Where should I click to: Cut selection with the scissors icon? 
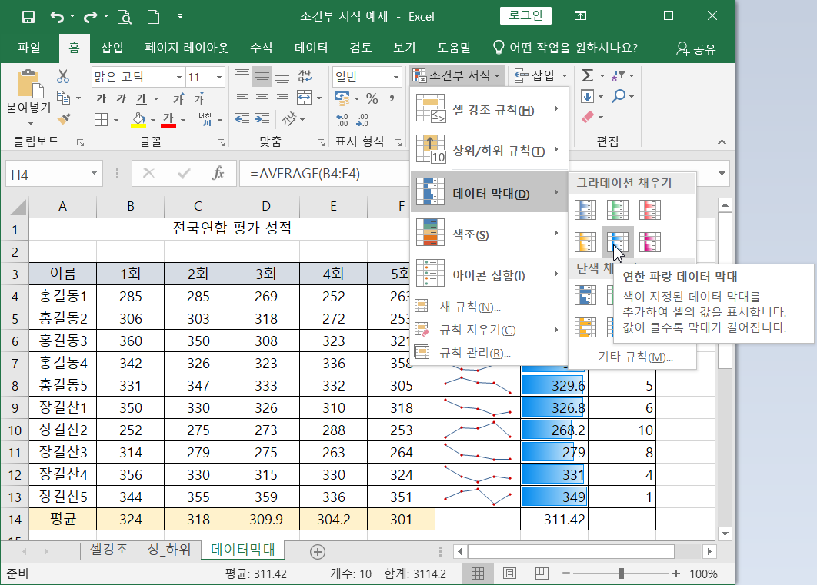[63, 77]
